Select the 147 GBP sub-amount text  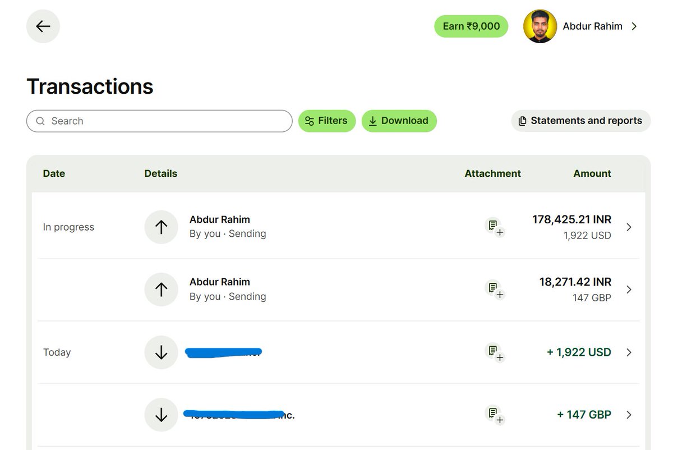coord(592,298)
